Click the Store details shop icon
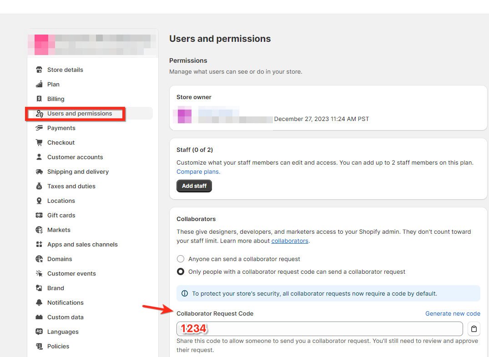This screenshot has height=357, width=489. 39,70
